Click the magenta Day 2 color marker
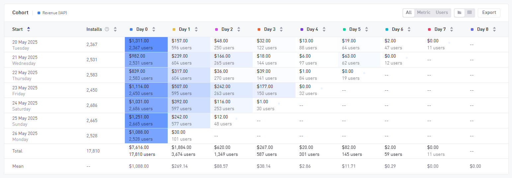This screenshot has height=178, width=512. (x=216, y=29)
